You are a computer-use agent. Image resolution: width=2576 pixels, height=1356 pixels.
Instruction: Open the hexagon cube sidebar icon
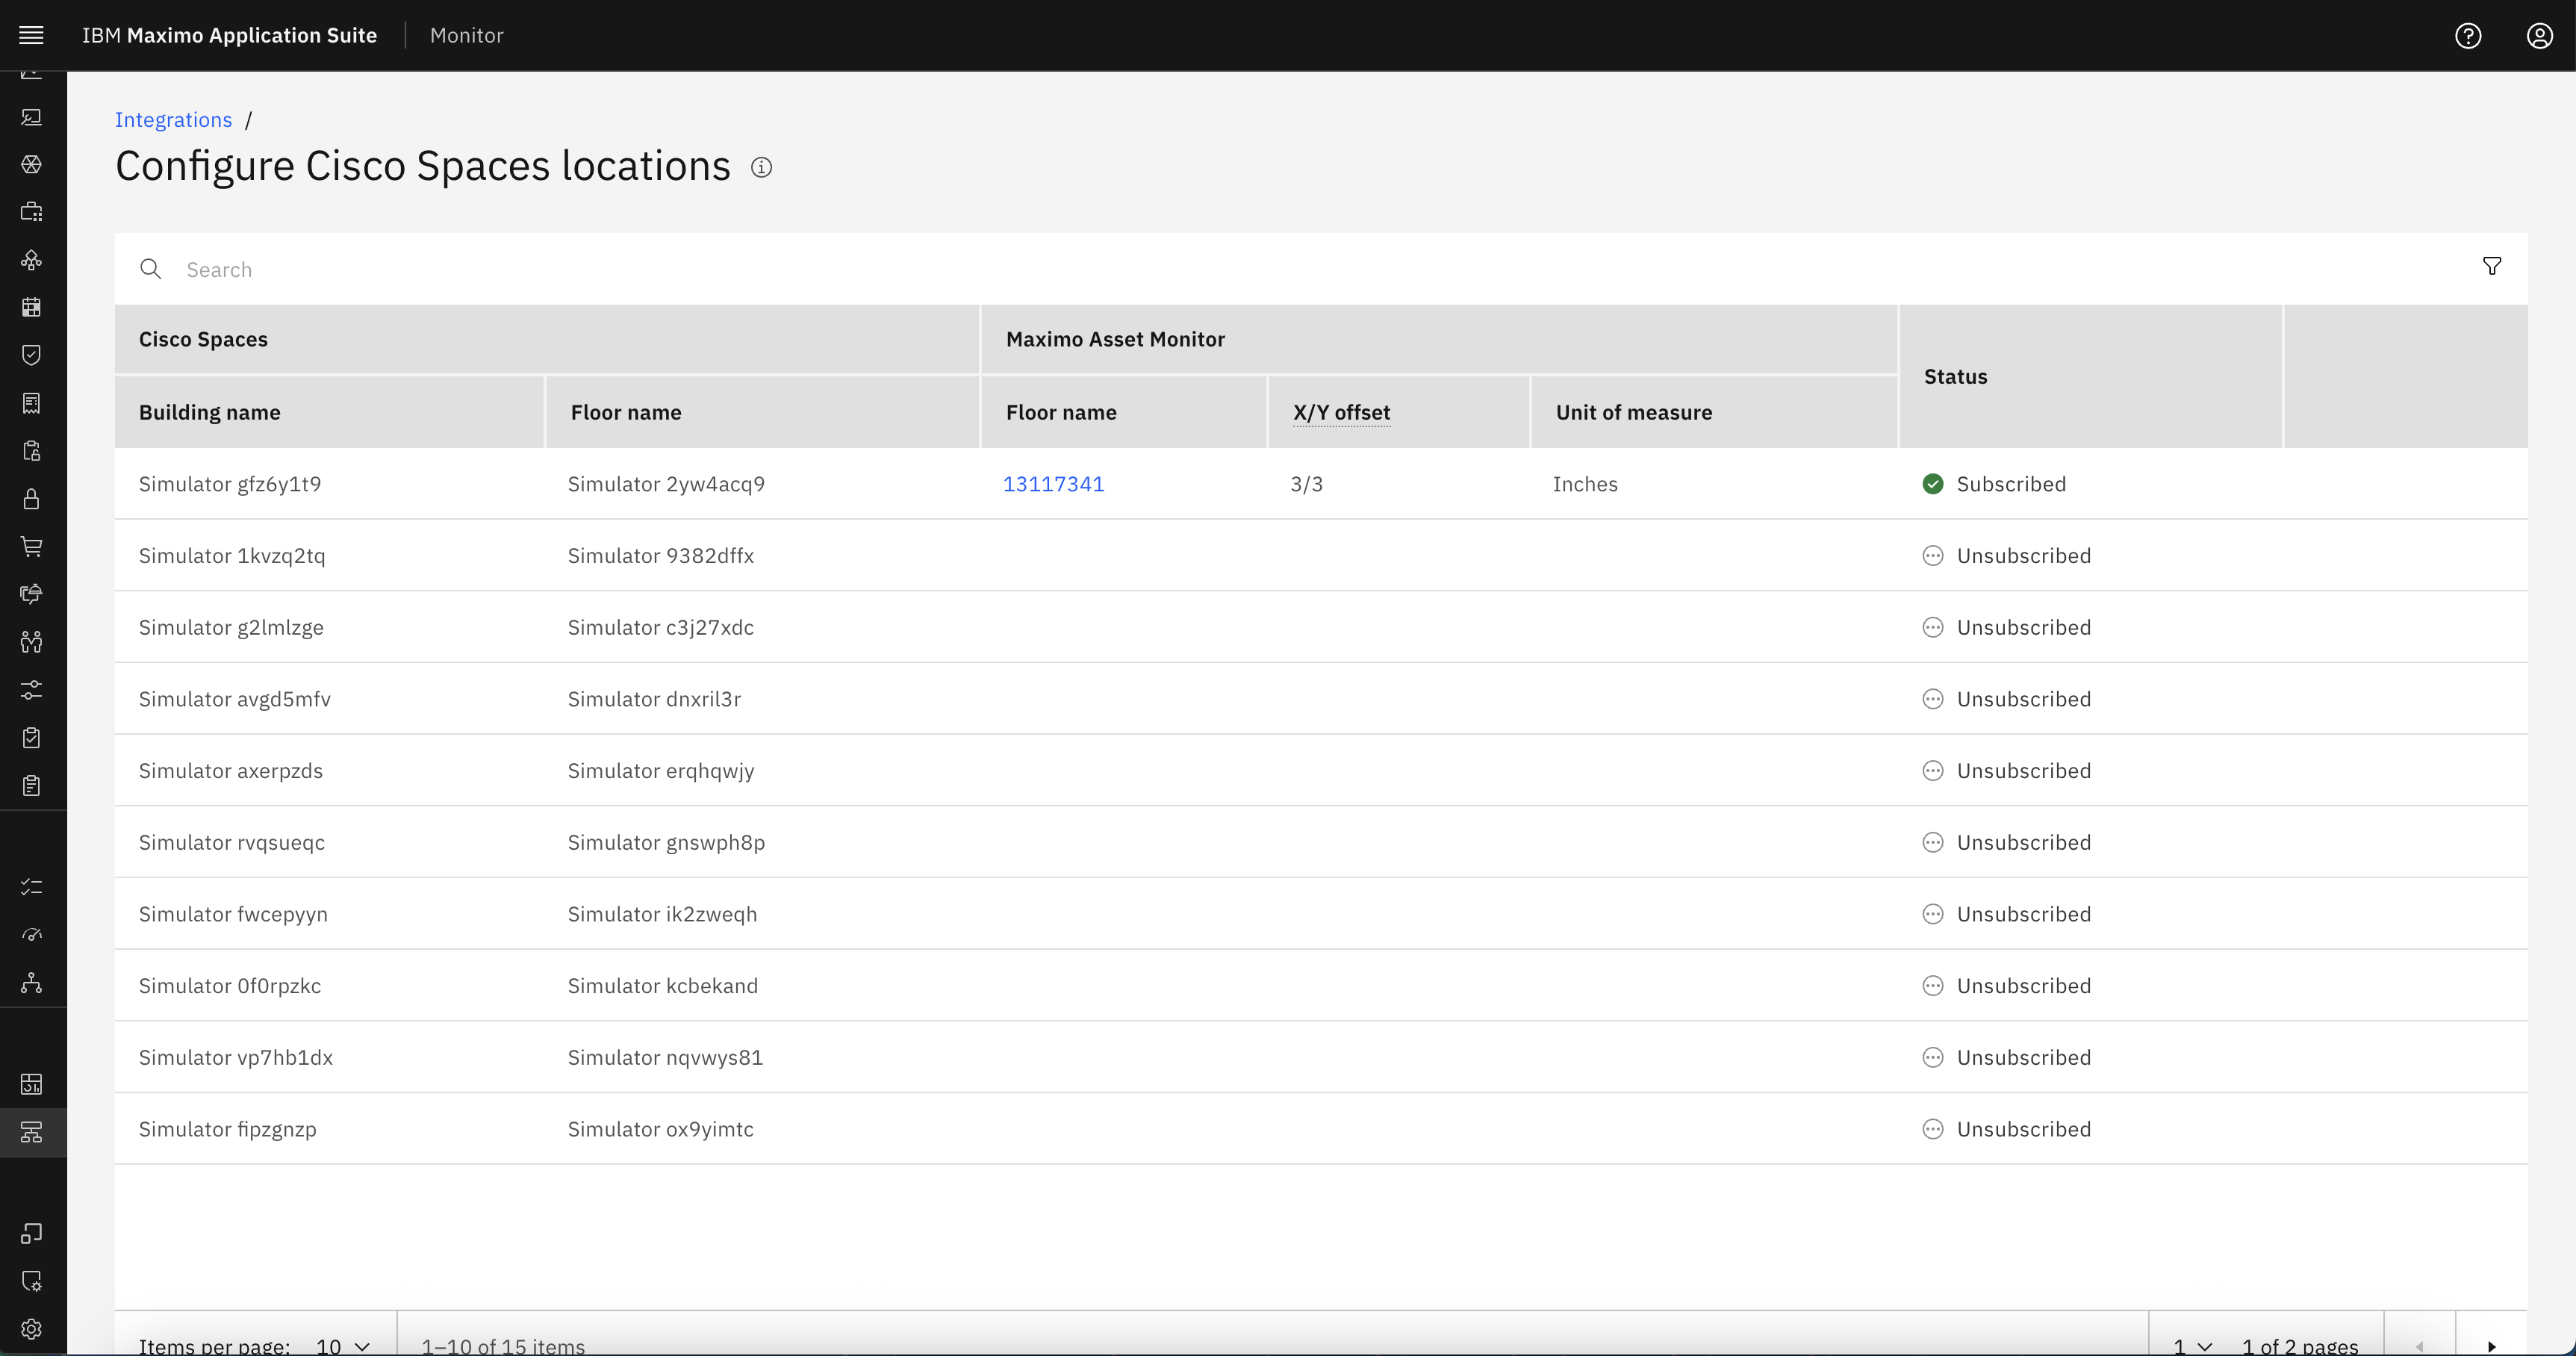click(32, 164)
